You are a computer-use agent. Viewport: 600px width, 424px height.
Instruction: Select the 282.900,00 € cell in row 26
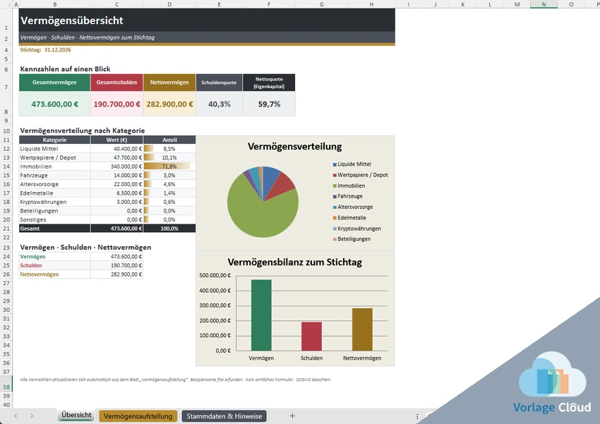pos(116,274)
